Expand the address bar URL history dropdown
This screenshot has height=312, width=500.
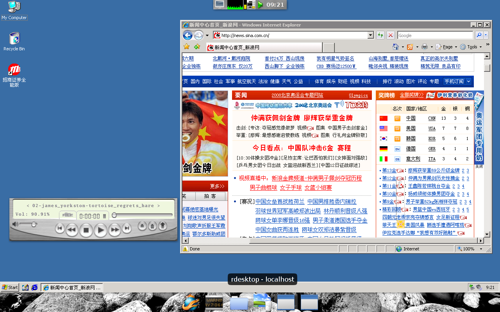371,35
